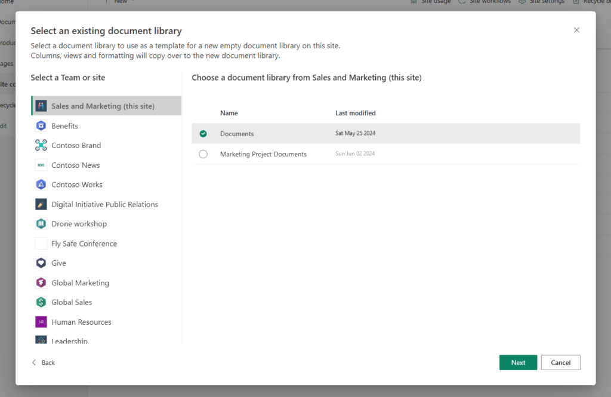Select Digital Initiative Public Relations
The width and height of the screenshot is (611, 397).
tap(106, 204)
